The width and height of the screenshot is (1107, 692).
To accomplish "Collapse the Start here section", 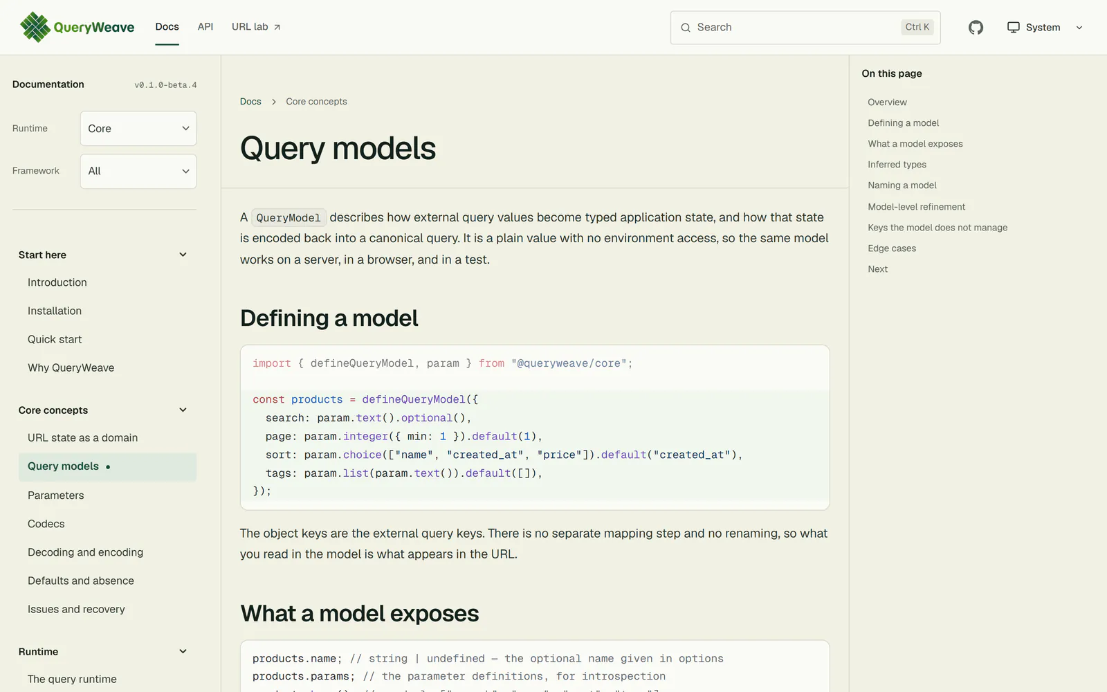I will point(183,255).
